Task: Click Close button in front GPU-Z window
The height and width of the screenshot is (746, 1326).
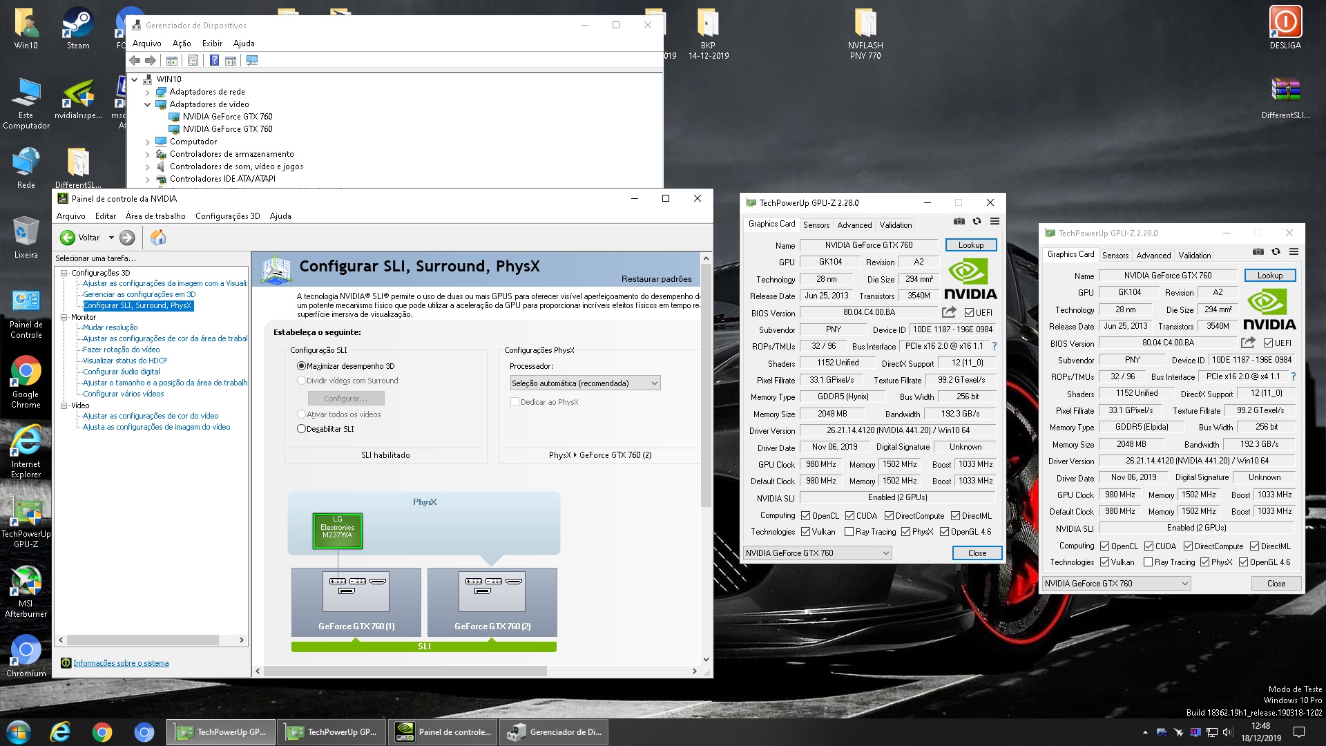Action: point(977,553)
